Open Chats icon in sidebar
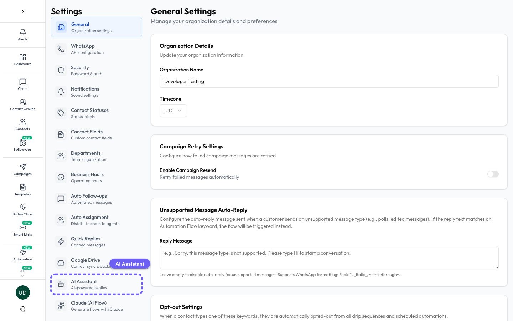This screenshot has width=513, height=321. point(23,82)
